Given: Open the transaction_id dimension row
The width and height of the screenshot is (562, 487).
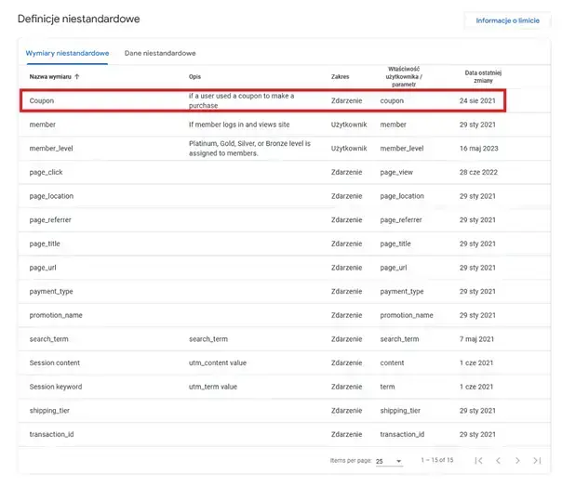Looking at the screenshot, I should (x=51, y=434).
